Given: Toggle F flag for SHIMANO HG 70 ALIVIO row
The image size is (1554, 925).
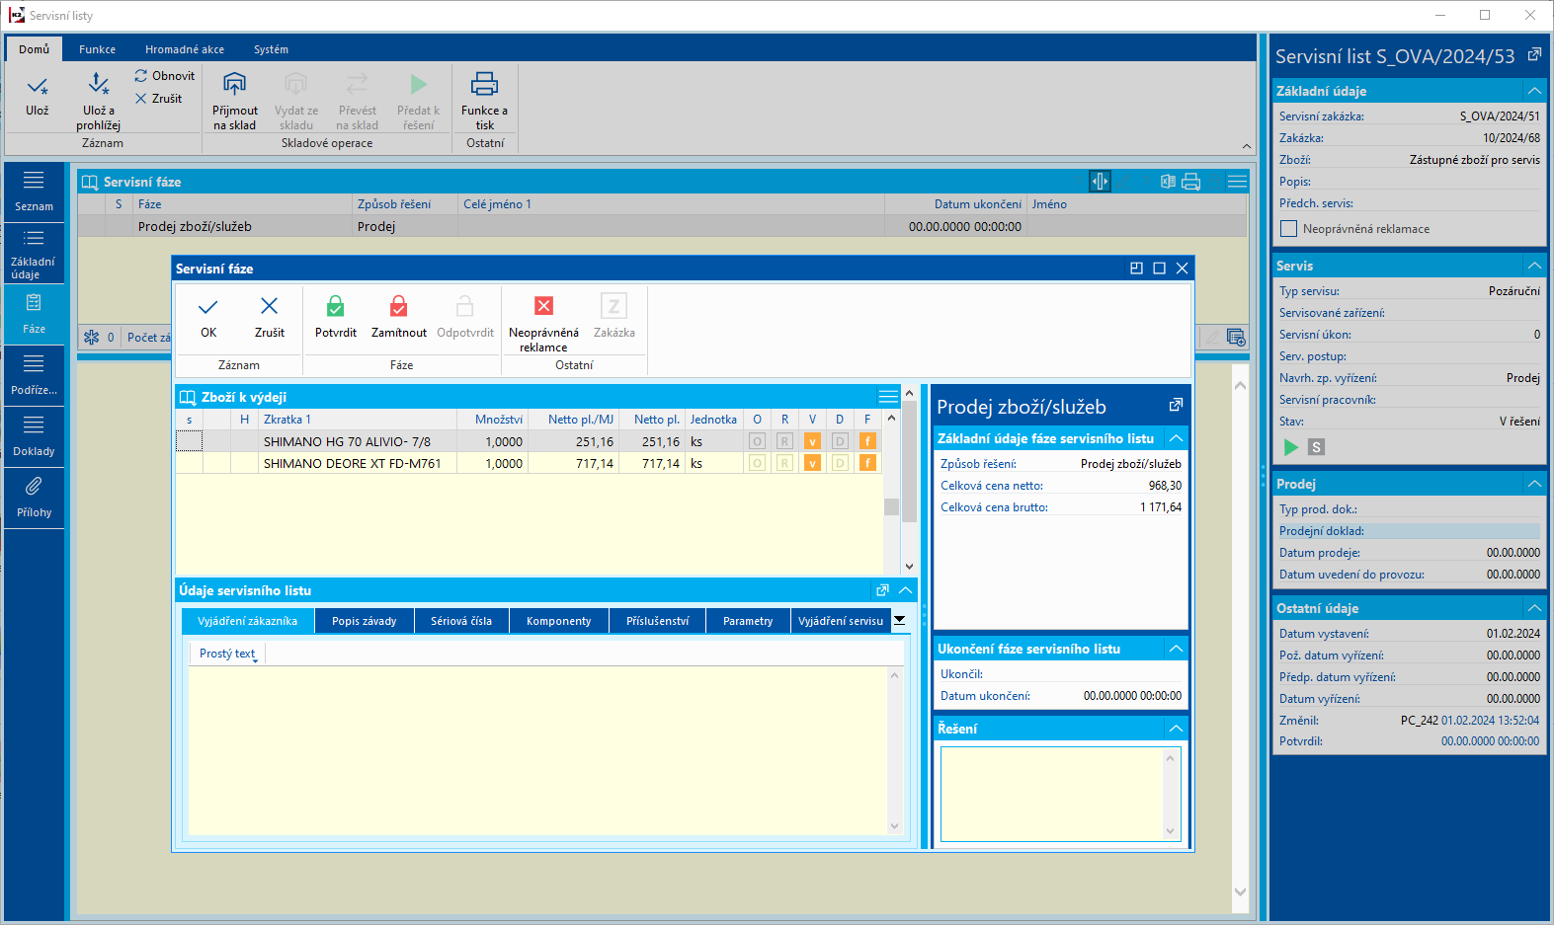Looking at the screenshot, I should click(x=867, y=441).
